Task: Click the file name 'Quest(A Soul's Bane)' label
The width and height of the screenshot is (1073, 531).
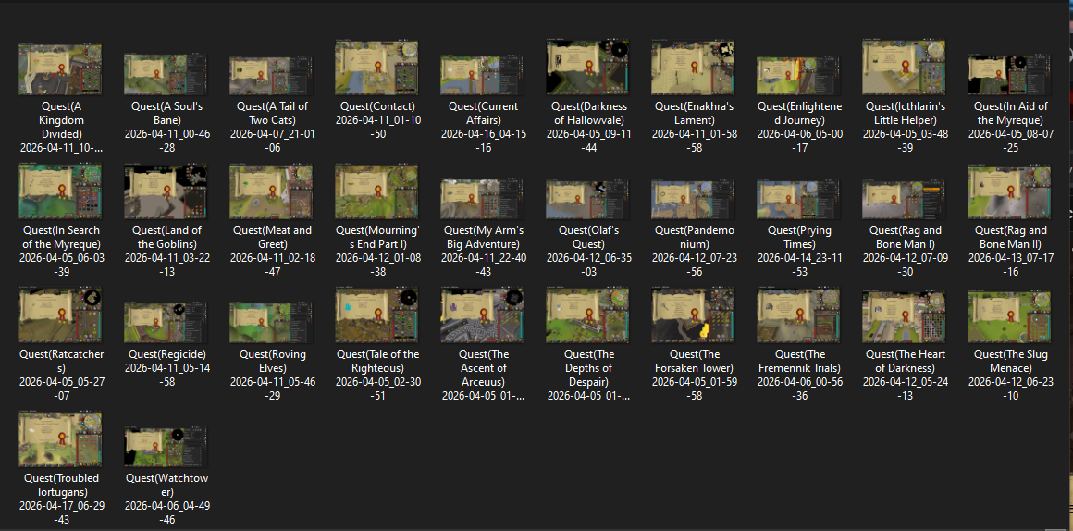Action: pyautogui.click(x=166, y=113)
